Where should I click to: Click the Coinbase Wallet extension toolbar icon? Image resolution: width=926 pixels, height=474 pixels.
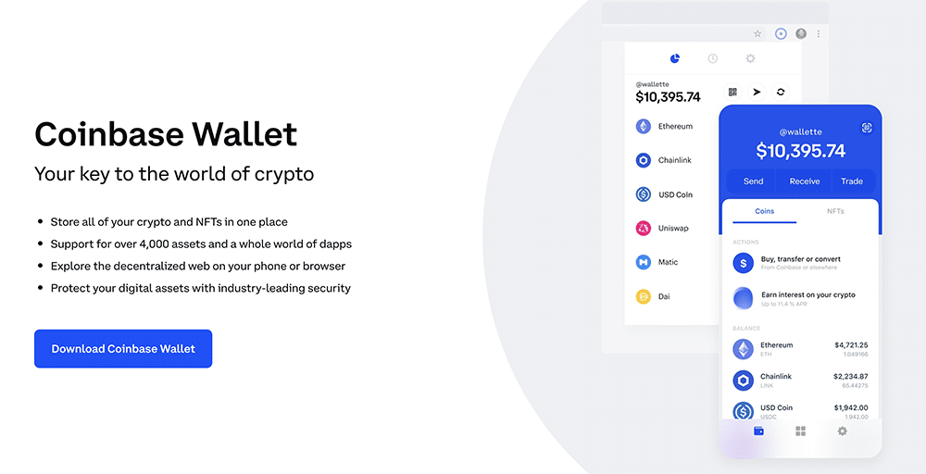click(781, 33)
